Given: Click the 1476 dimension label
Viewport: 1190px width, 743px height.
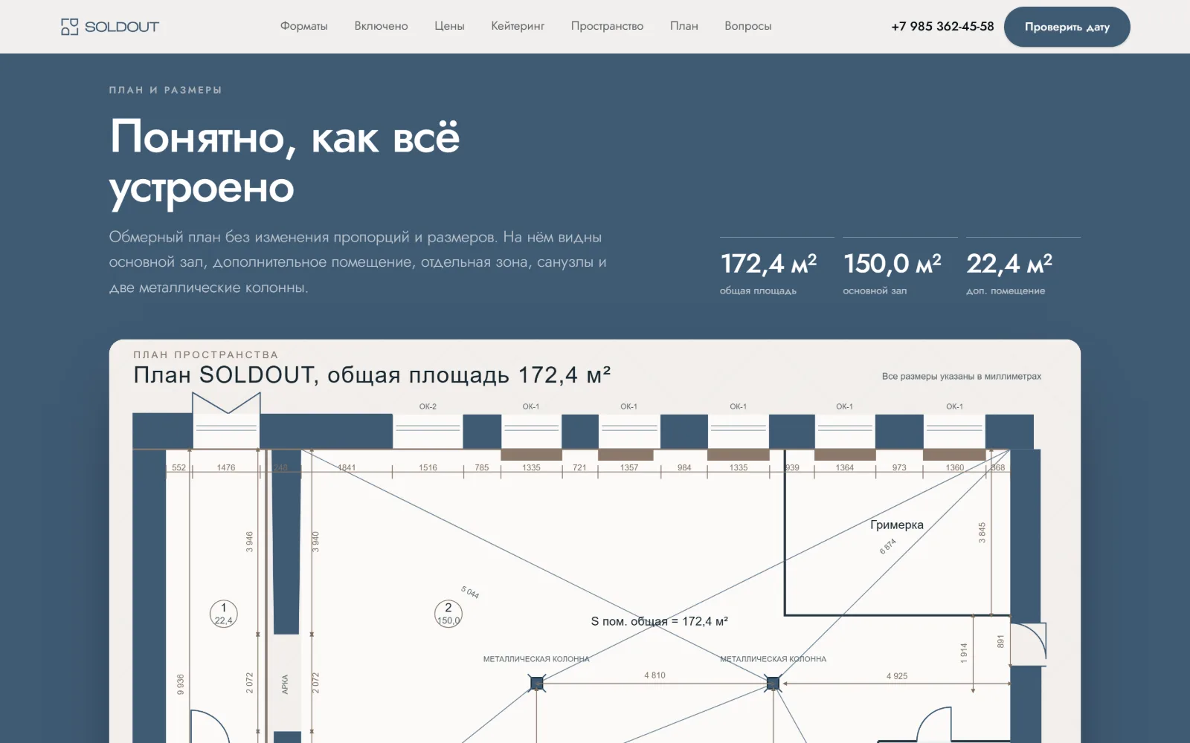Looking at the screenshot, I should [226, 467].
